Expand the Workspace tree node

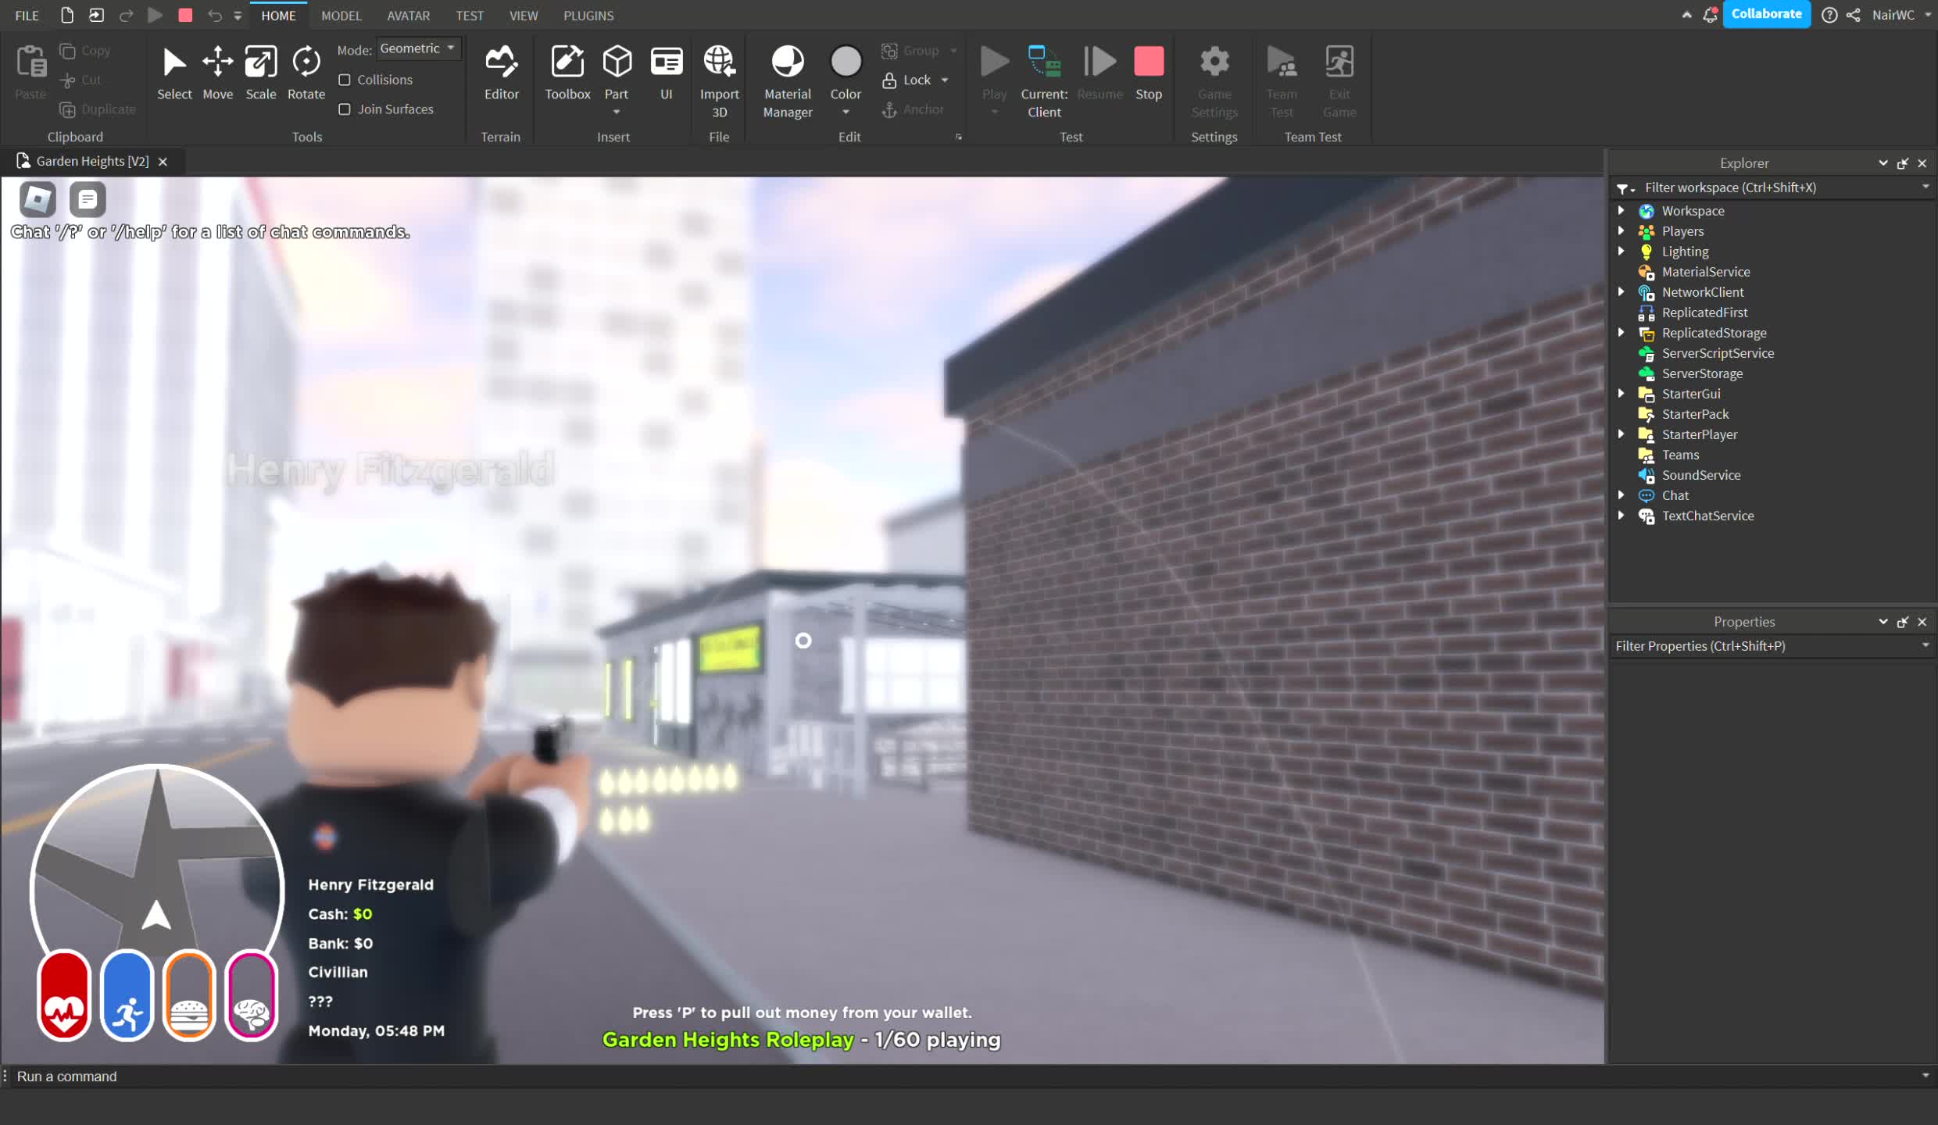pos(1621,211)
